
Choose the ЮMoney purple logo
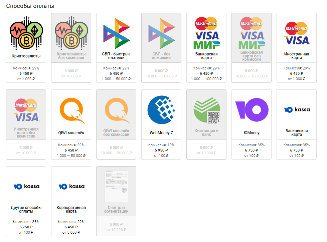[x=252, y=109]
